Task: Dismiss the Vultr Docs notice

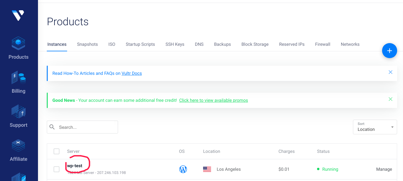Action: tap(390, 72)
